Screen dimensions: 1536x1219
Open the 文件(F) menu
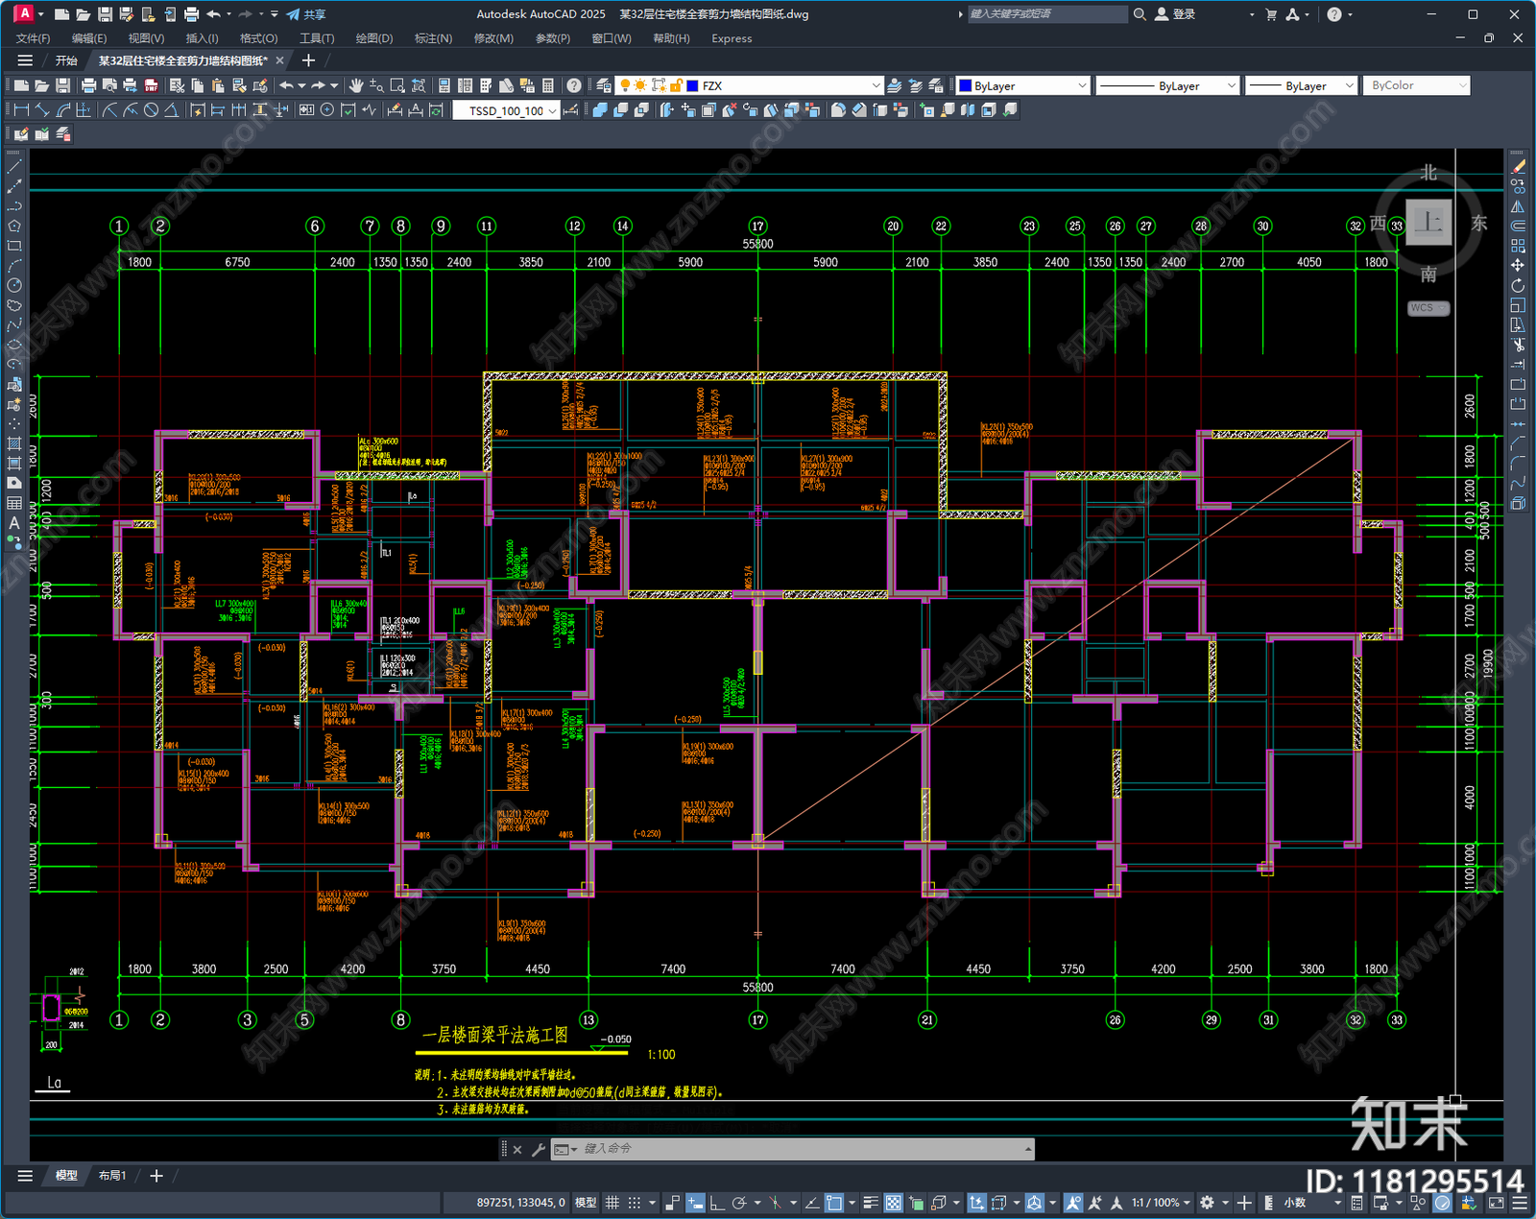click(33, 38)
